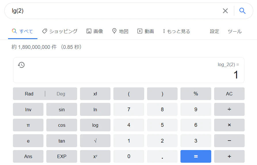Click digit 9 on the keypad
This screenshot has width=257, height=165.
tap(196, 109)
